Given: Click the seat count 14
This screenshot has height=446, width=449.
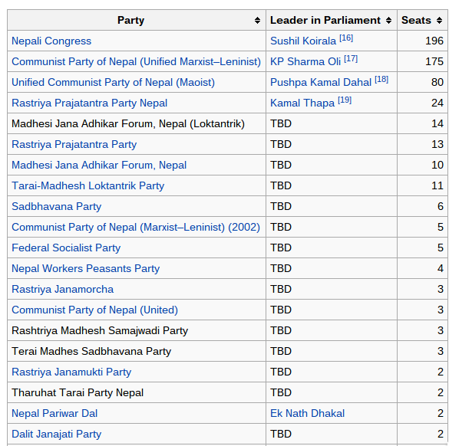Looking at the screenshot, I should coord(437,124).
